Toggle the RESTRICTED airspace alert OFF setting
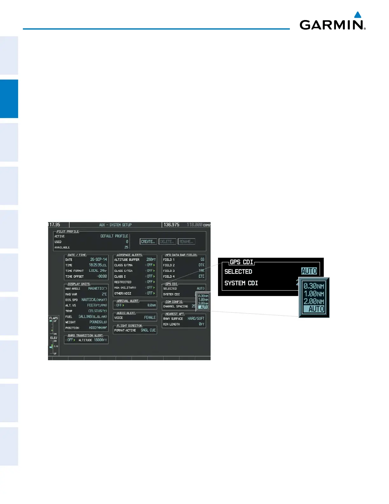Screen dimensions: 389x504 pos(150,282)
